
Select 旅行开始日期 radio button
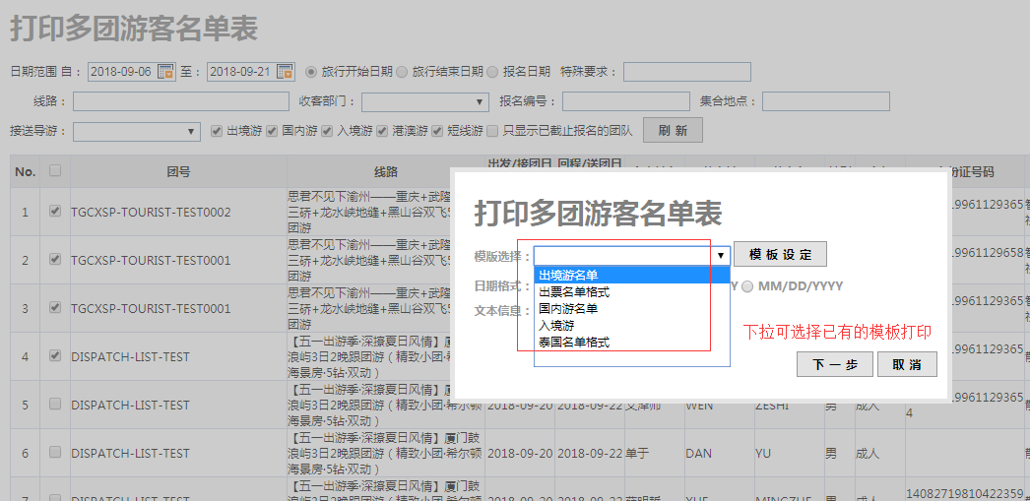[312, 72]
